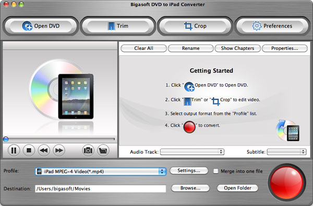This screenshot has width=313, height=206.
Task: Click the DVD-to-iPad logo in Getting Started
Action: [287, 131]
